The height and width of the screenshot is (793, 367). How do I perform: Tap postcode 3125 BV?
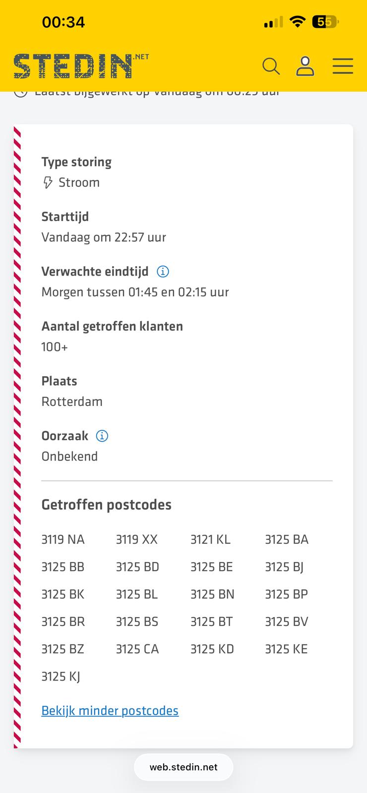(286, 622)
